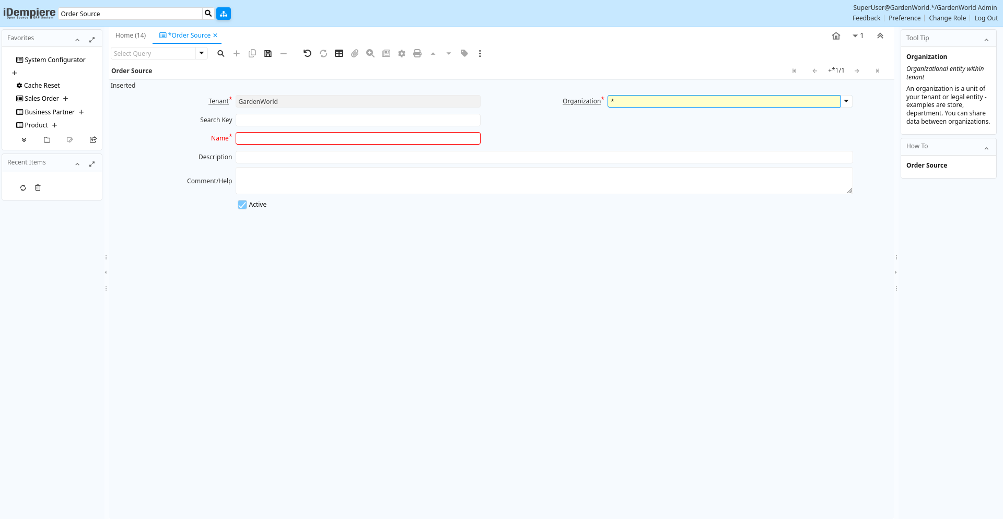Toggle grid view in the toolbar
Image resolution: width=1003 pixels, height=519 pixels.
(x=339, y=53)
